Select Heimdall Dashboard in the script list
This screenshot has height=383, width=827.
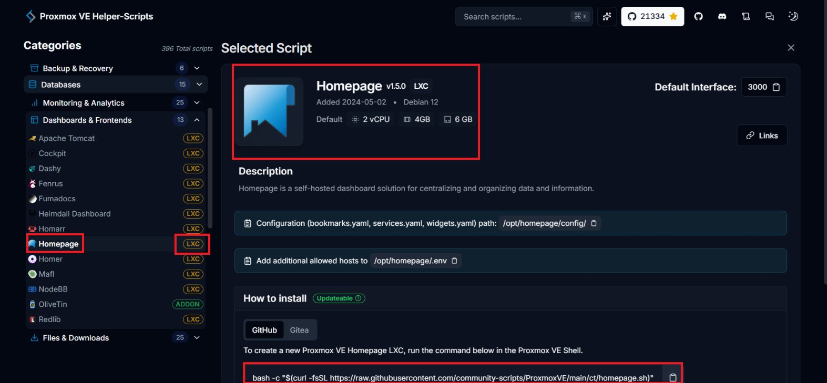click(x=75, y=214)
